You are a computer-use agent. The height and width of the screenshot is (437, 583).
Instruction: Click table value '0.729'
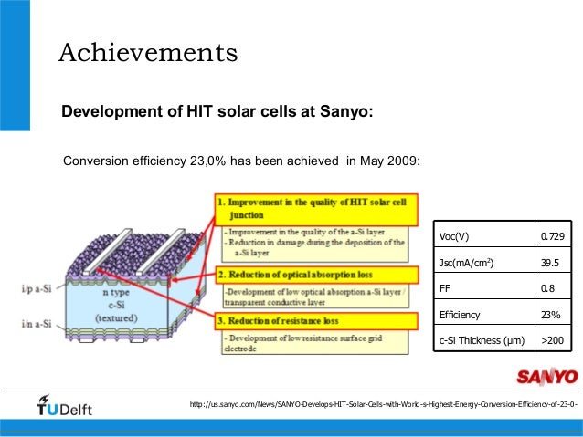click(x=553, y=234)
